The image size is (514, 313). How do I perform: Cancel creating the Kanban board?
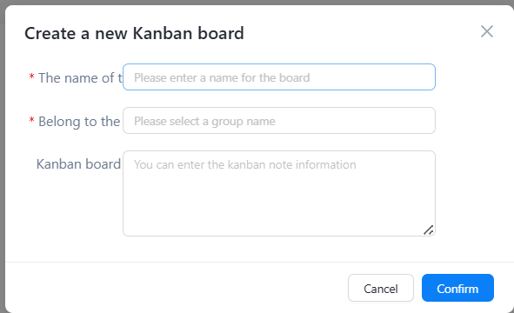point(381,288)
